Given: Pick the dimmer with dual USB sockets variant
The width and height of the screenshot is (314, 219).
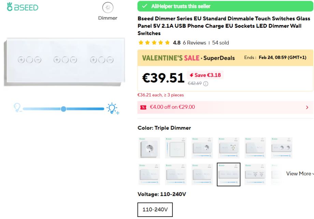Looking at the screenshot, I should point(255,174).
